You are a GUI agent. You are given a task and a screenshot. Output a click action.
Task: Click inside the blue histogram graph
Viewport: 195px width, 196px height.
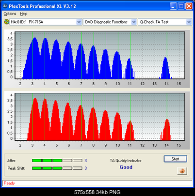pyautogui.click(x=99, y=55)
